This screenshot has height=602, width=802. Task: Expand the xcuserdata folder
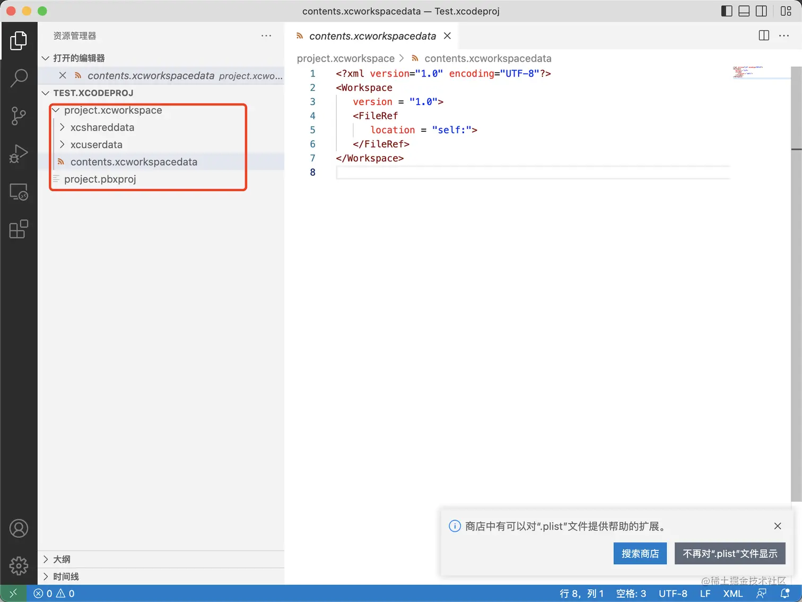coord(62,144)
